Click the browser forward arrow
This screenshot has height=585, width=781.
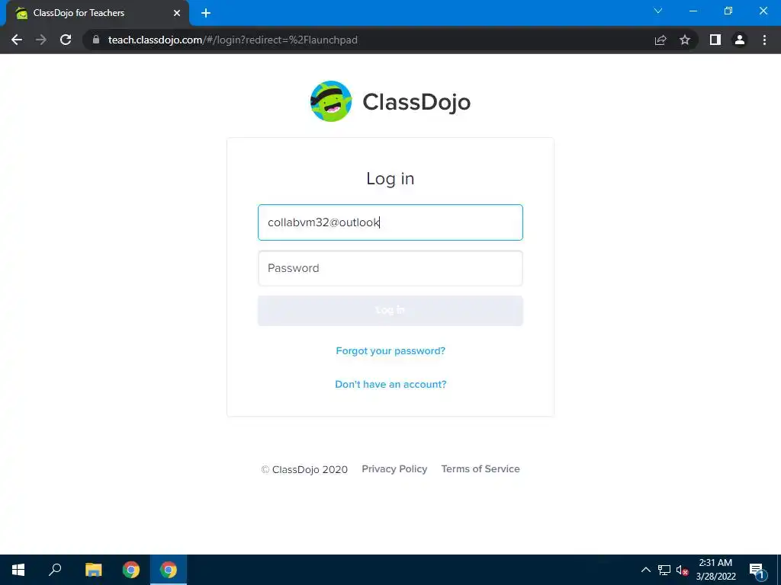(x=41, y=40)
